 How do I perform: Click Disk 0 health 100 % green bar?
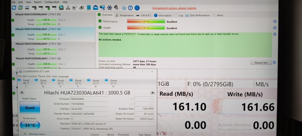pyautogui.click(x=46, y=20)
